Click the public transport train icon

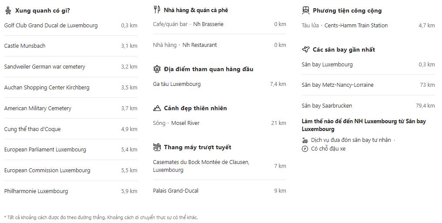point(306,10)
